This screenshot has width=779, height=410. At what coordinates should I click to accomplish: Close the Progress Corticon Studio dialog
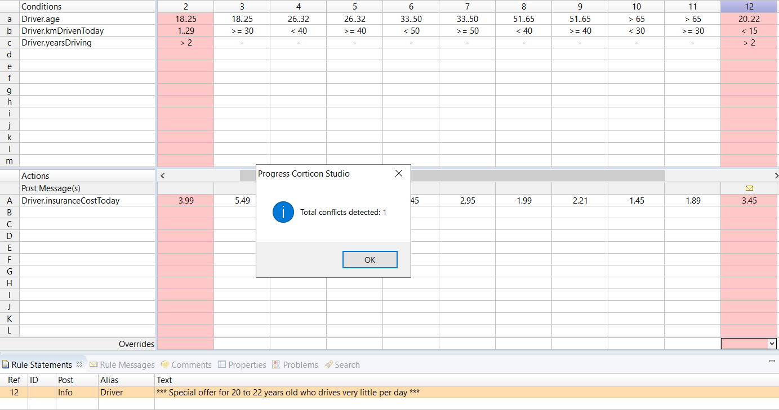click(x=399, y=174)
